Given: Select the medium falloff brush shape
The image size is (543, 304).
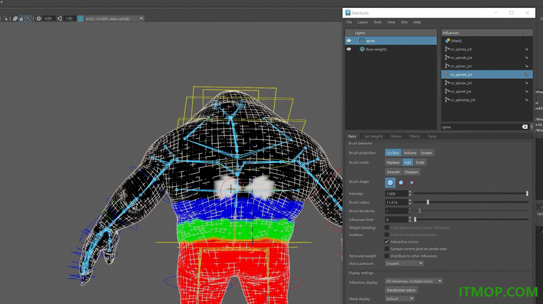Looking at the screenshot, I should click(x=401, y=183).
